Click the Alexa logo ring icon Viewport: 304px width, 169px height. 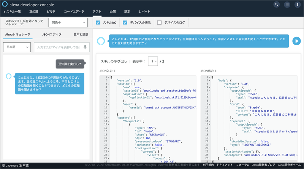pos(5,4)
